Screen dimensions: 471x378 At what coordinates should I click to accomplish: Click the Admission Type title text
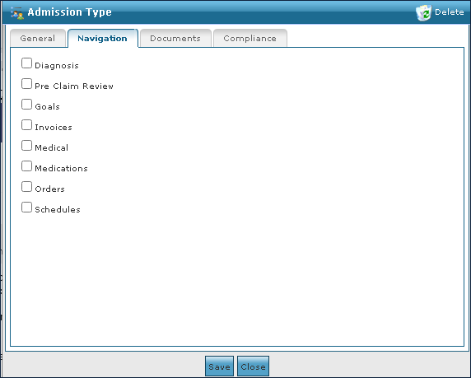pyautogui.click(x=70, y=12)
